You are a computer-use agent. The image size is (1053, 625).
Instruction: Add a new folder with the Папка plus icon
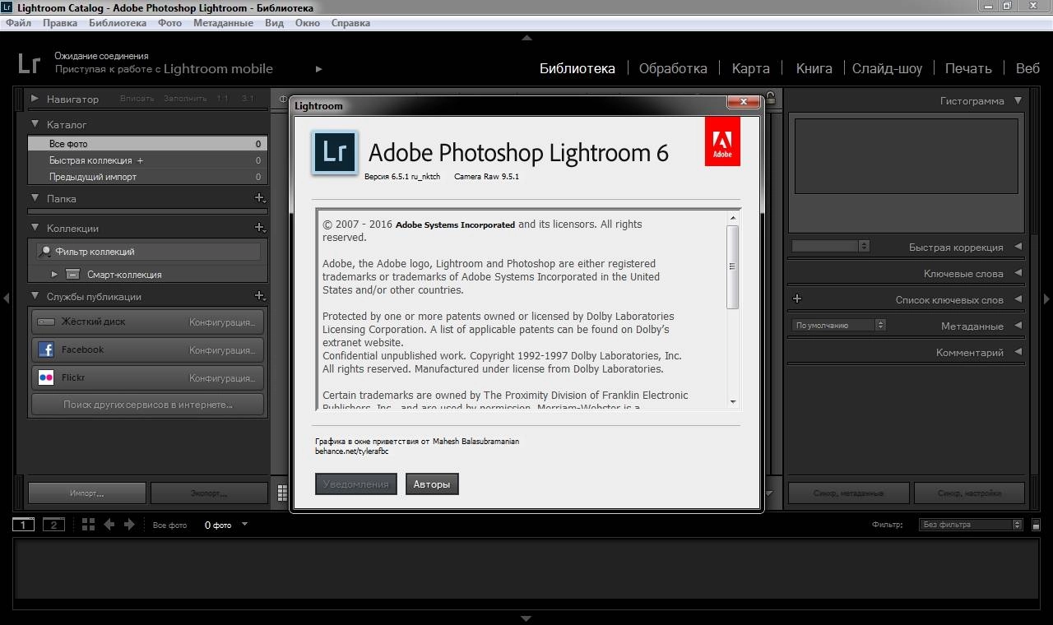click(x=259, y=198)
